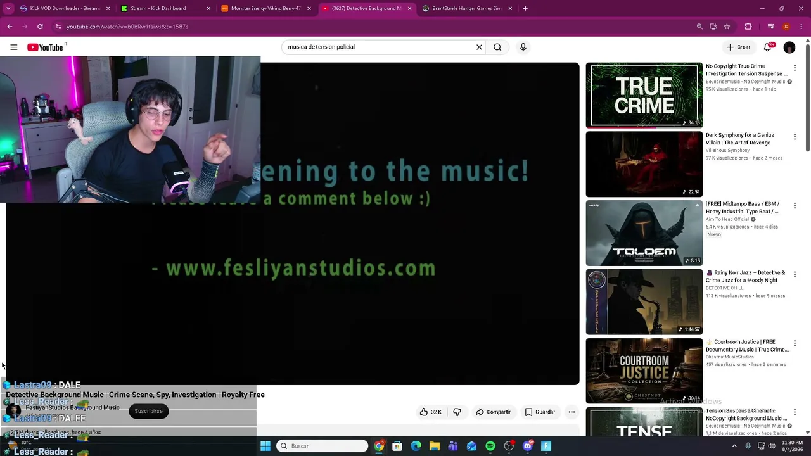Viewport: 811px width, 456px height.
Task: Click the browser address bar URL
Action: pyautogui.click(x=127, y=27)
